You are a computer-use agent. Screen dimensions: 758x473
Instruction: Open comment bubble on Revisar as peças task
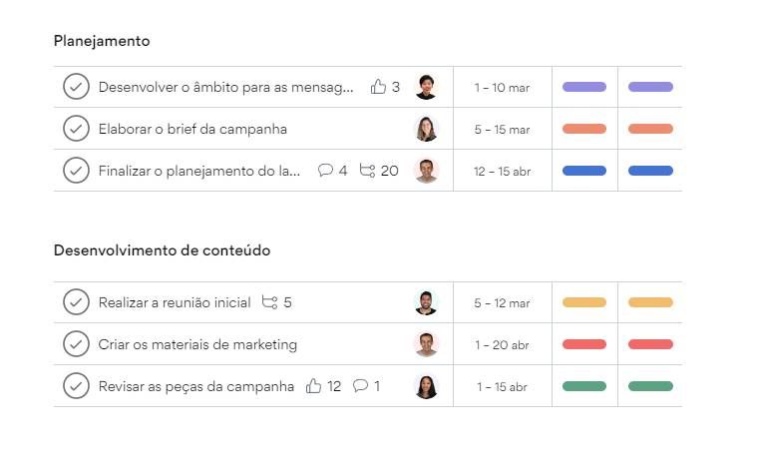pyautogui.click(x=360, y=385)
